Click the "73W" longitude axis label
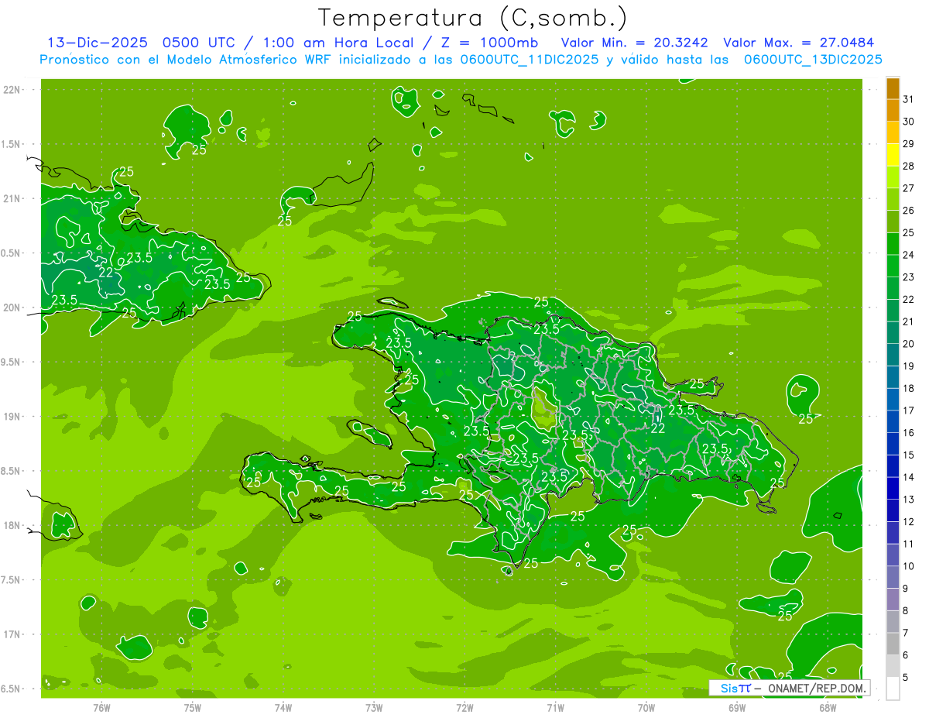Screen dimensions: 929x718 coord(374,708)
